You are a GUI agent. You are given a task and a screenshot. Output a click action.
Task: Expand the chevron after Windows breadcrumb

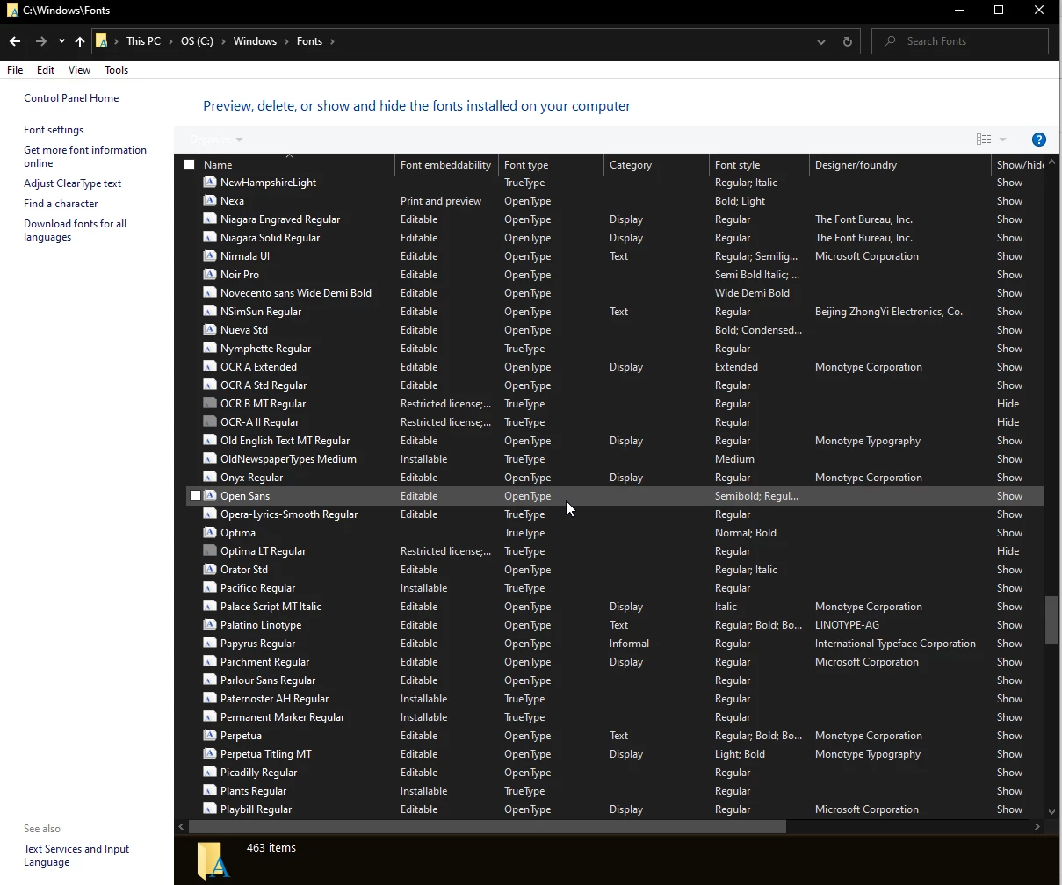[286, 41]
